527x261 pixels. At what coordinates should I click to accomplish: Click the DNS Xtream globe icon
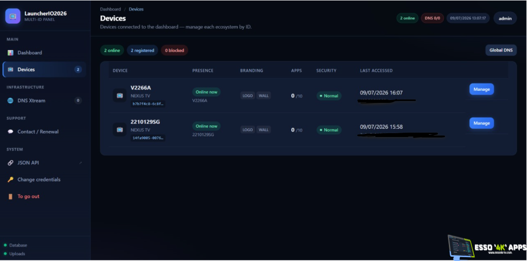(x=11, y=100)
